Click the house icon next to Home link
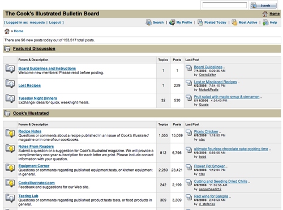 pyautogui.click(x=265, y=14)
